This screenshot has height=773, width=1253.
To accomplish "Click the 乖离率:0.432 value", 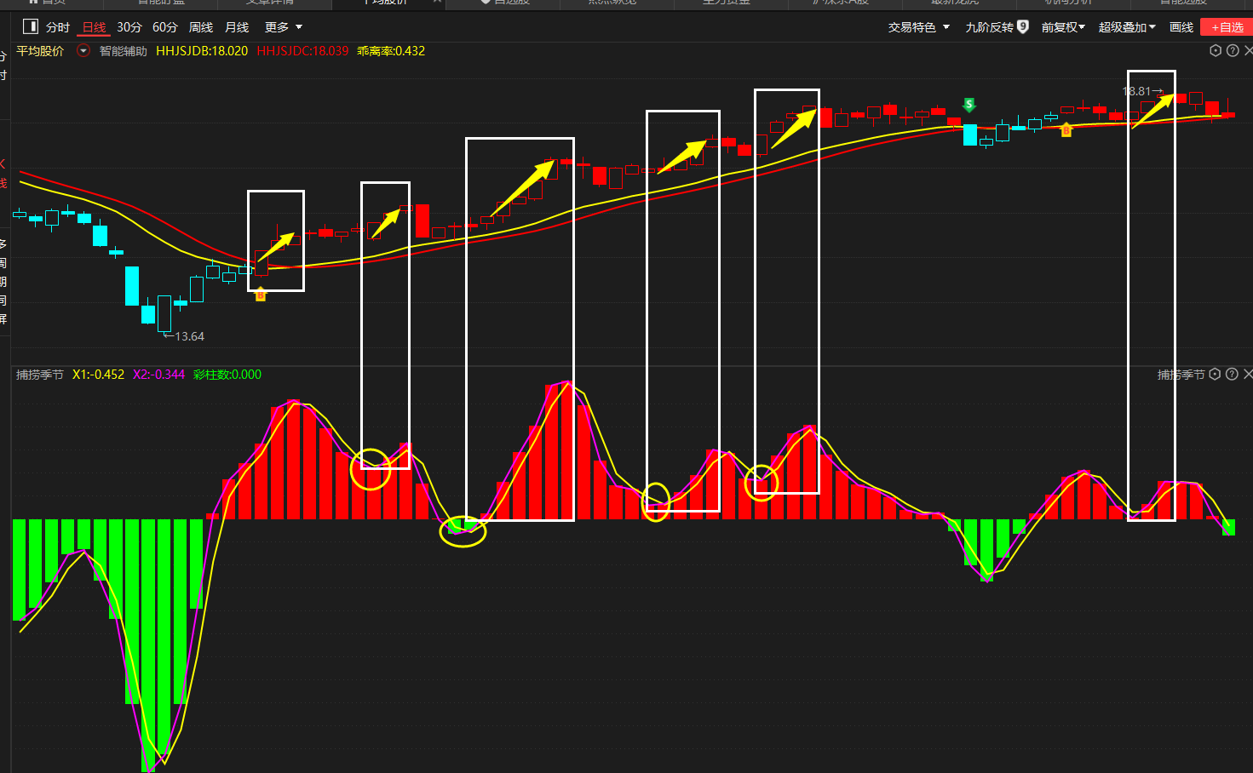I will click(391, 51).
